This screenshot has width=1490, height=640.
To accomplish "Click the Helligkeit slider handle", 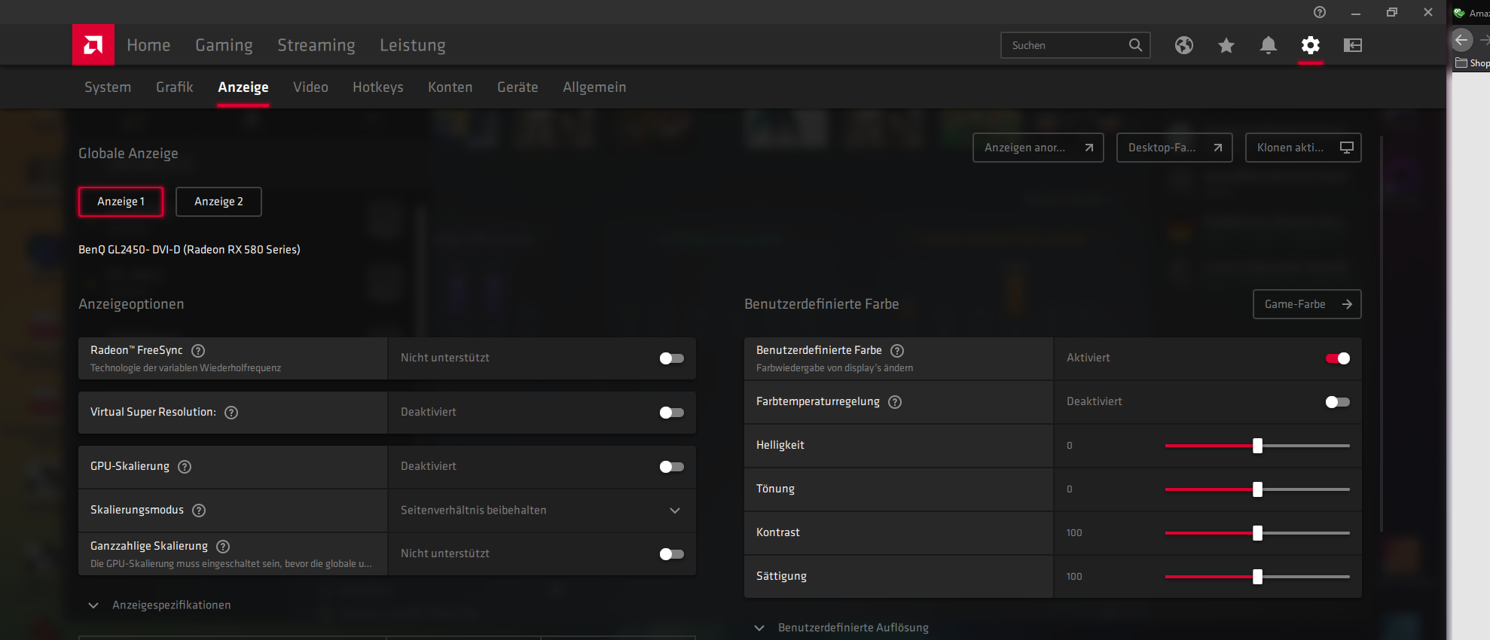I will pyautogui.click(x=1257, y=446).
